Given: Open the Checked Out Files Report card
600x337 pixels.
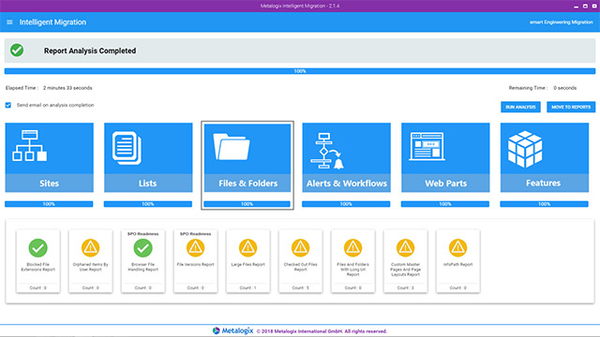Looking at the screenshot, I should click(300, 261).
